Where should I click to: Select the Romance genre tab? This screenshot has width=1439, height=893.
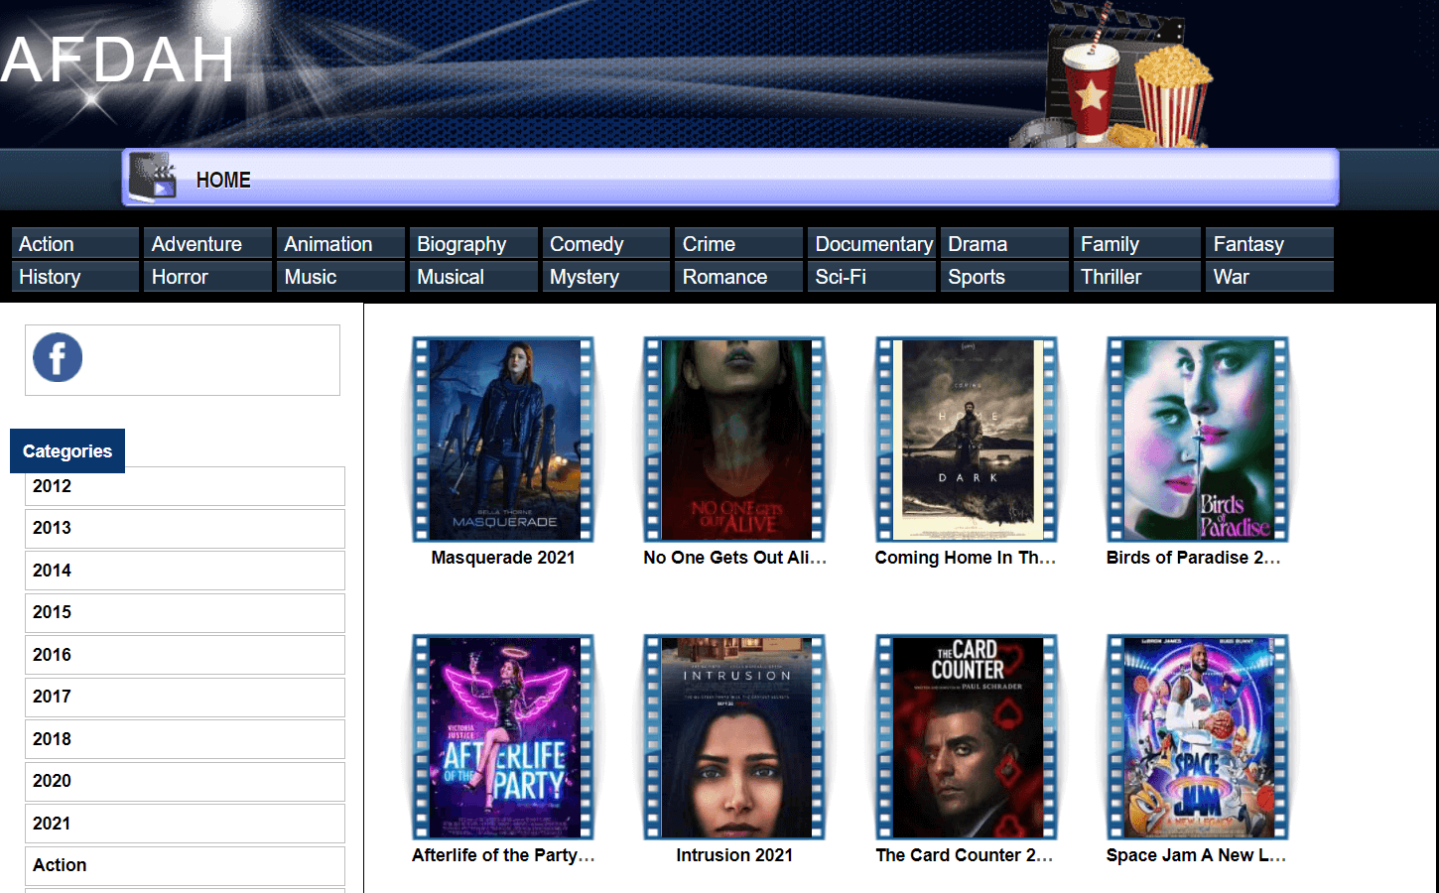(x=738, y=276)
